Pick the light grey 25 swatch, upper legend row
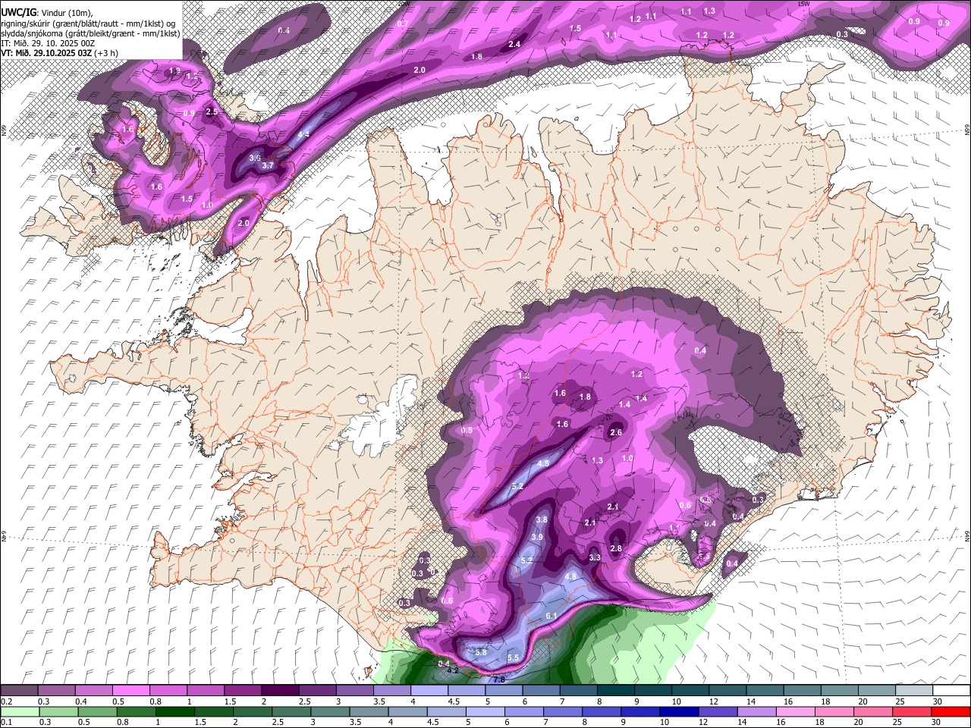971x728 pixels. pyautogui.click(x=914, y=690)
